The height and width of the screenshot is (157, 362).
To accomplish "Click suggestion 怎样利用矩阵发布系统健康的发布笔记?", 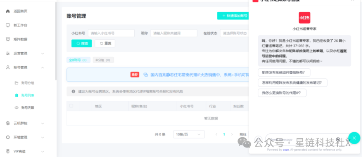I will (x=292, y=83).
